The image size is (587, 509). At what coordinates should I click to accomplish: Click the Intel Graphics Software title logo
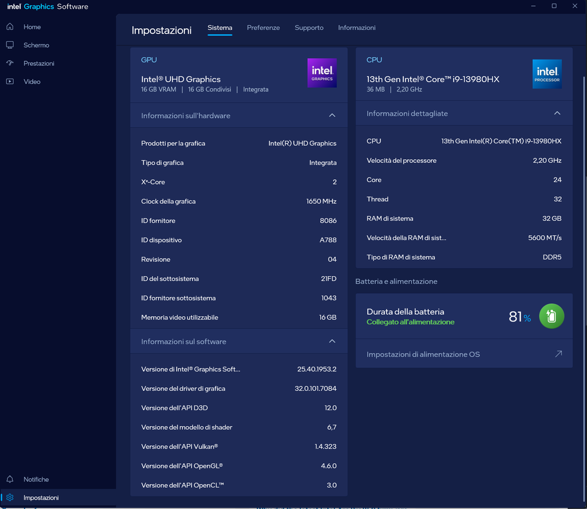pyautogui.click(x=48, y=6)
